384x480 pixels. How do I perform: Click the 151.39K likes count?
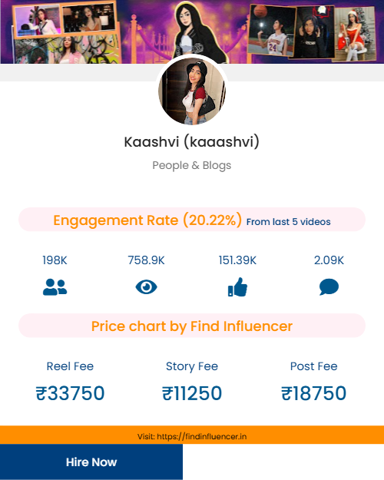[x=237, y=260]
